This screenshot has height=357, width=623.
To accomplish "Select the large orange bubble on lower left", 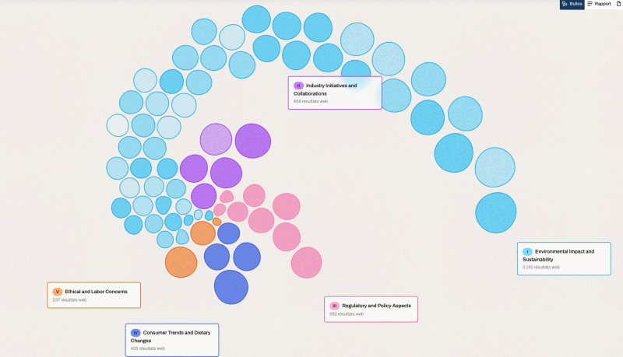I will click(181, 262).
